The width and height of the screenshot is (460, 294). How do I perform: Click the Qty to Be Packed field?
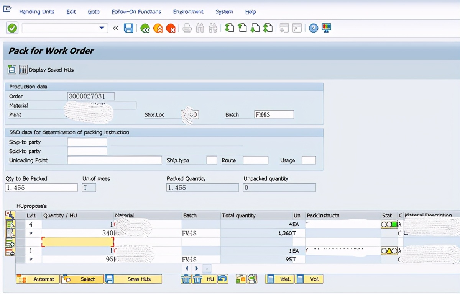pos(41,188)
